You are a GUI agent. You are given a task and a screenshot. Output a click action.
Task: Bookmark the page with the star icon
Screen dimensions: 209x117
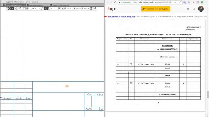[180, 2]
